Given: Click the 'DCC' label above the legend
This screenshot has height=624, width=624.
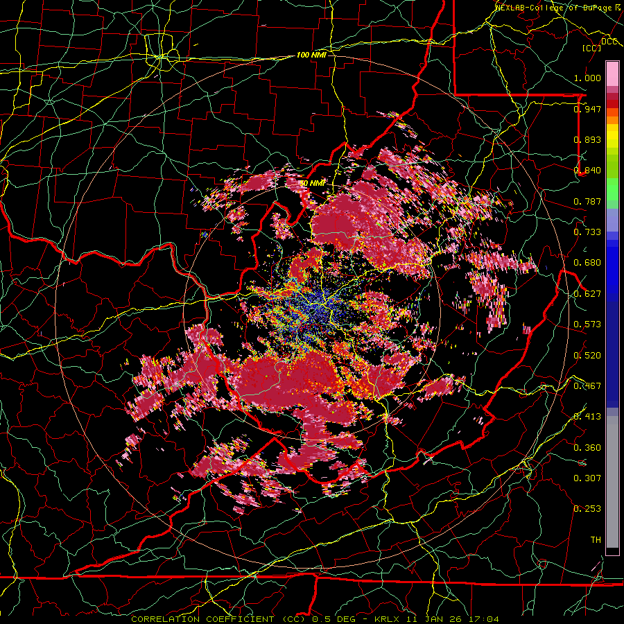Looking at the screenshot, I should pyautogui.click(x=609, y=41).
